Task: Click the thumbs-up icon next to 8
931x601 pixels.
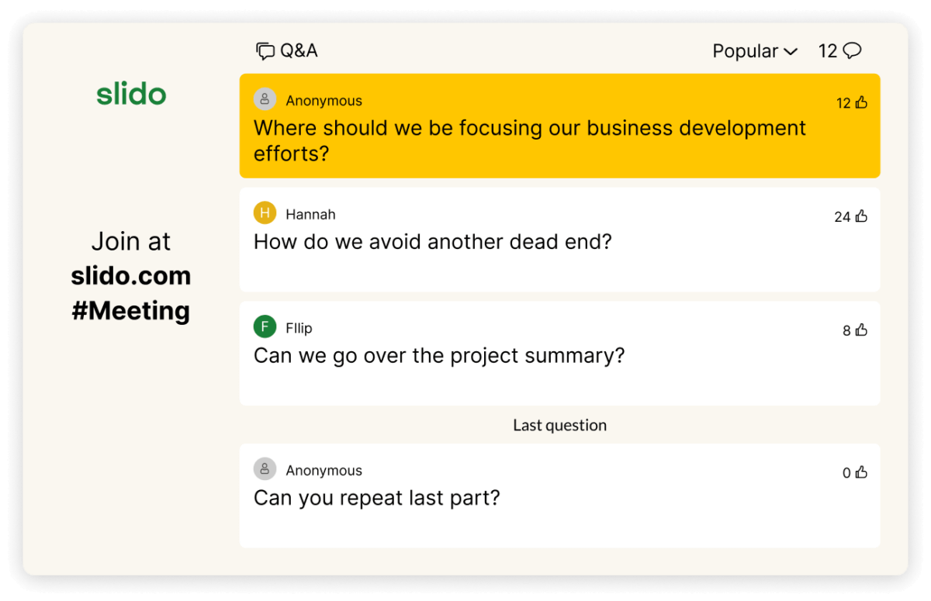Action: [x=861, y=330]
